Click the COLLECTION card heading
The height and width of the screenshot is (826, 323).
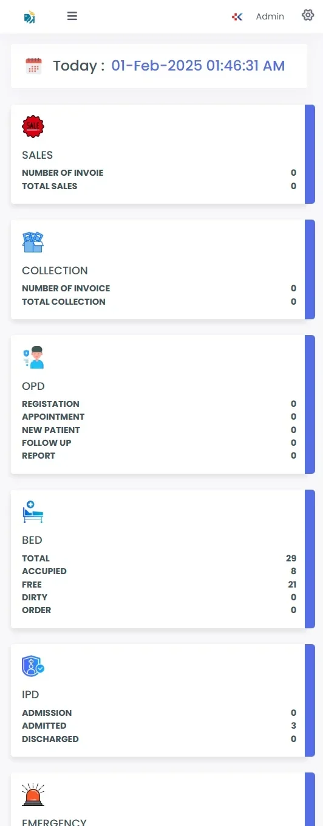(55, 271)
